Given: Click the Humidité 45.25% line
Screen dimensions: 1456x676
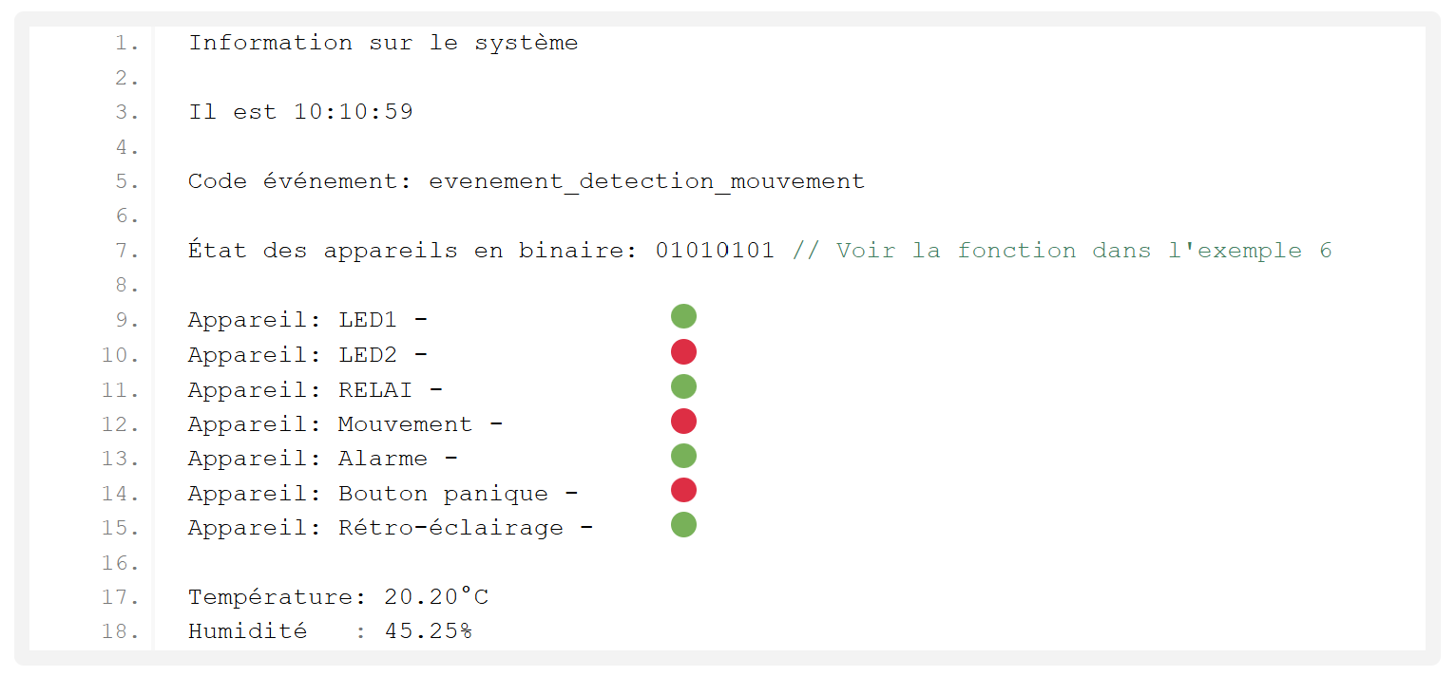Looking at the screenshot, I should [330, 631].
